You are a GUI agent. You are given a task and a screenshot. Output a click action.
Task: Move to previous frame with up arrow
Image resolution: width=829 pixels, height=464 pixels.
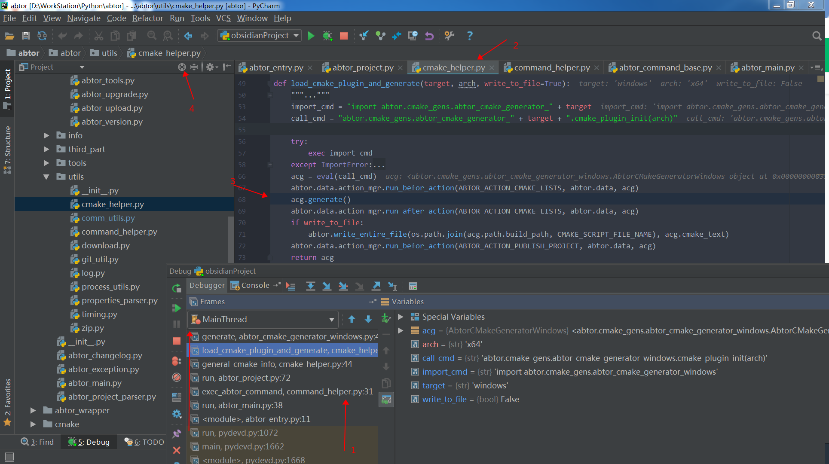pyautogui.click(x=352, y=319)
